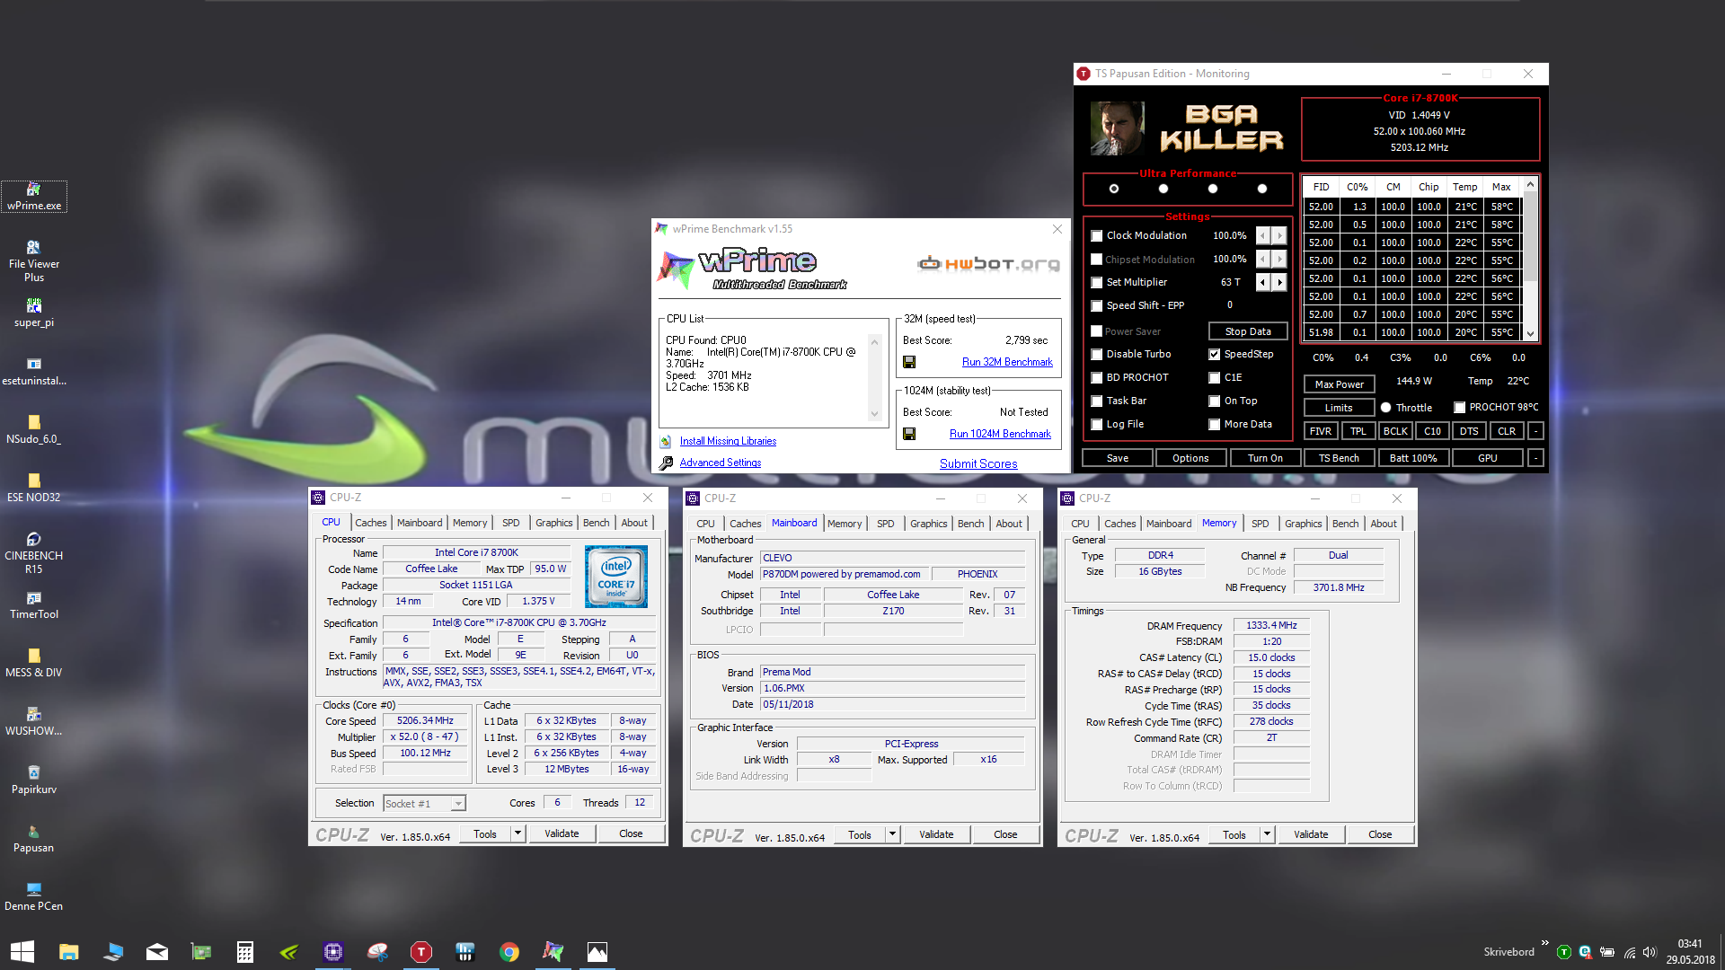Screen dimensions: 1725x970
Task: Click Stop Data button in ThrottleStop
Action: pyautogui.click(x=1248, y=331)
